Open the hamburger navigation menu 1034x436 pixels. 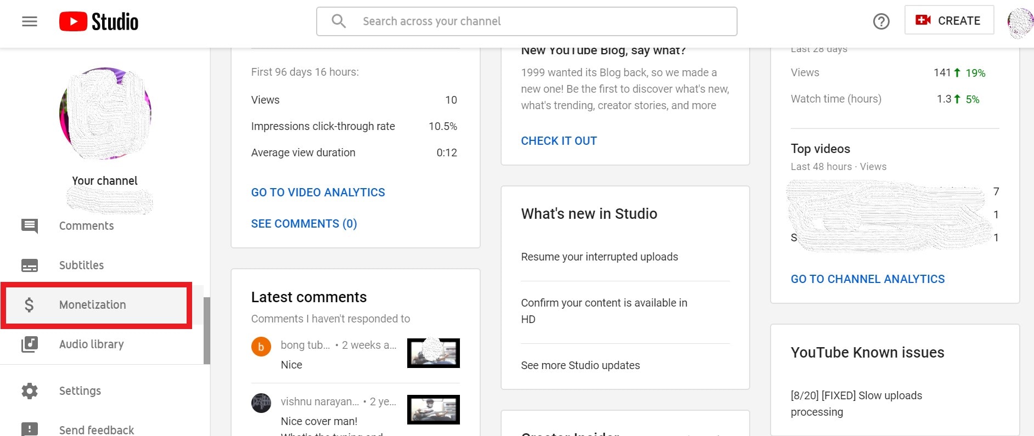point(30,21)
